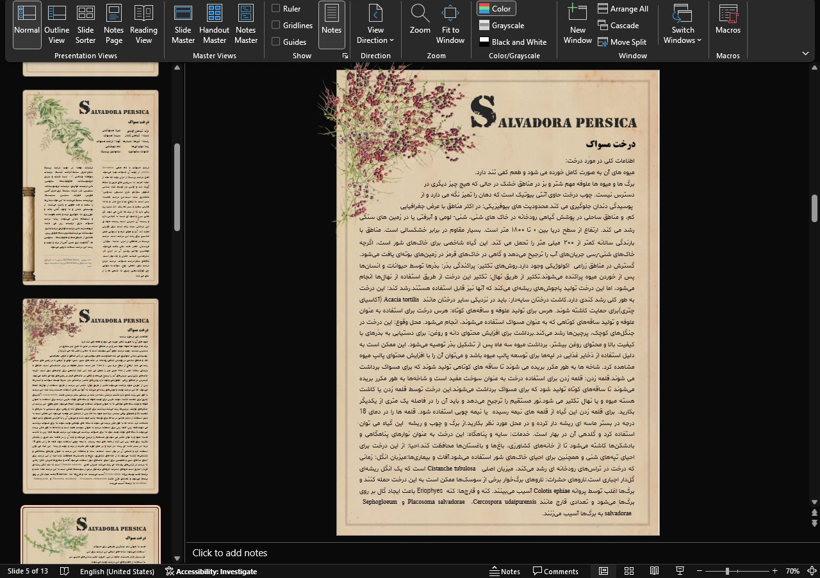820x578 pixels.
Task: Collapse the ribbon with the chevron
Action: (x=805, y=53)
